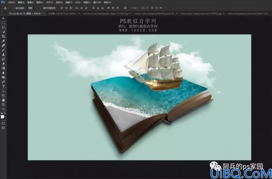This screenshot has width=272, height=179.
Task: Open the Type menu
Action: 49,2
